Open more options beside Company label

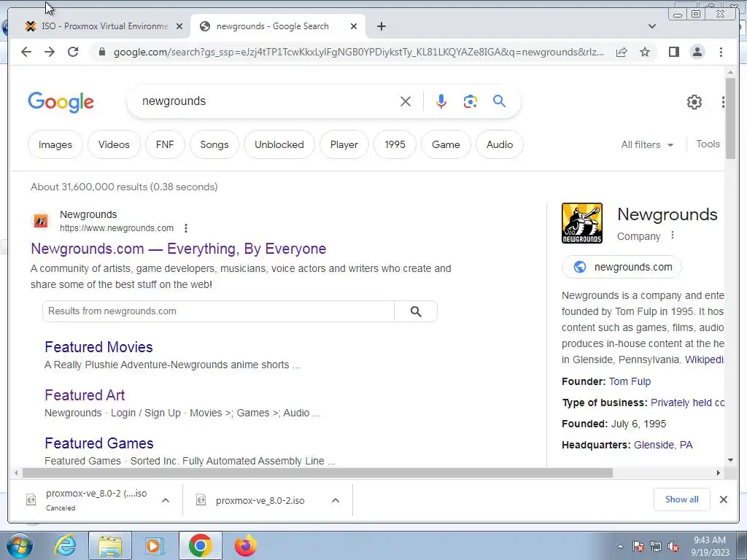point(672,236)
